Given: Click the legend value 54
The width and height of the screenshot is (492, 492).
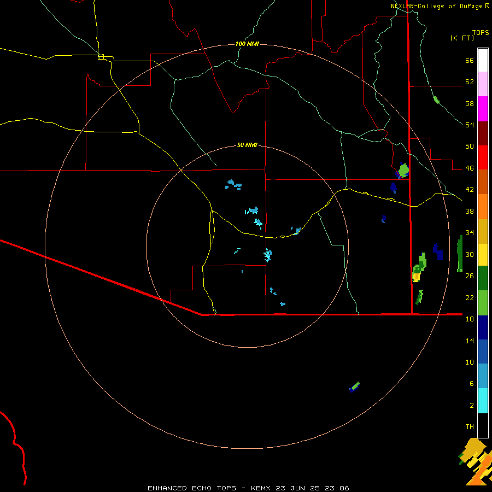Looking at the screenshot, I should [x=470, y=125].
